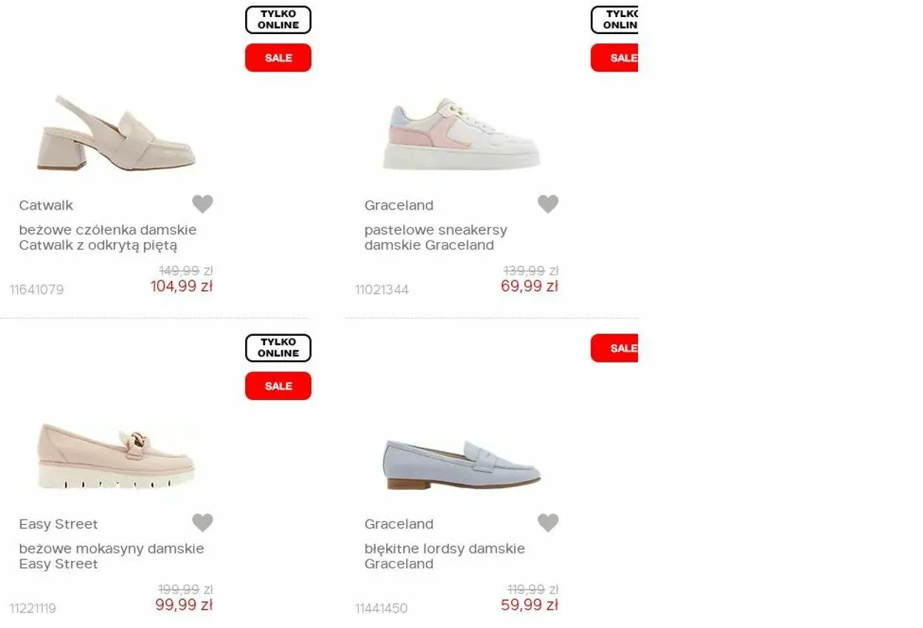Click the Easy Street brand name
The image size is (923, 628).
pyautogui.click(x=58, y=524)
